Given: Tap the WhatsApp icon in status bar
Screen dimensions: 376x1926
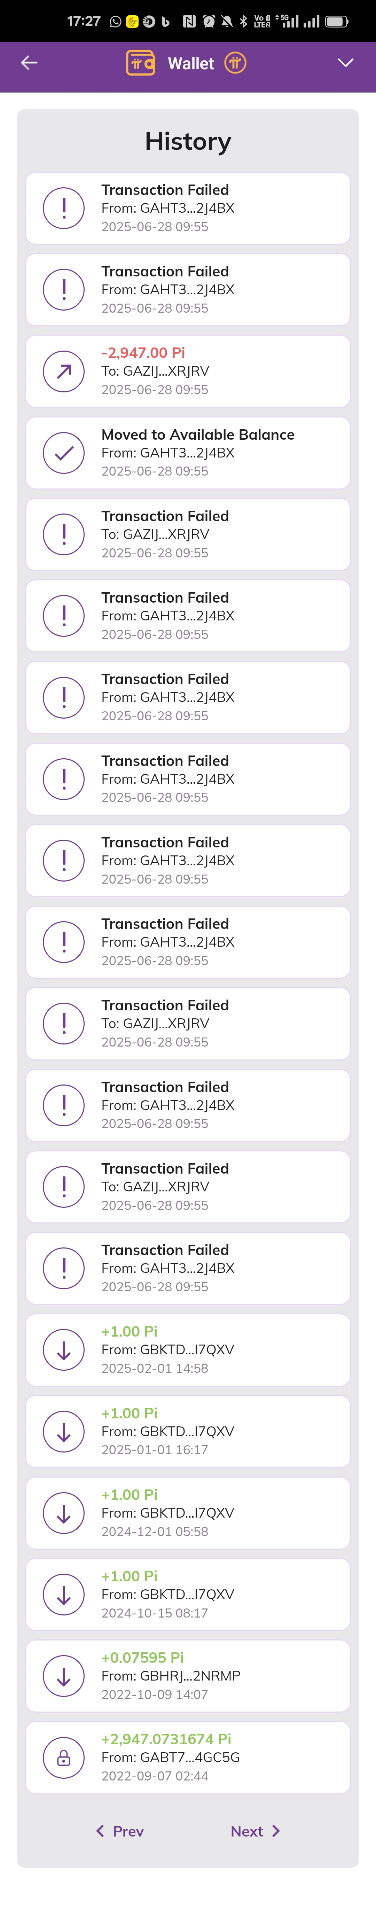Looking at the screenshot, I should (x=115, y=21).
